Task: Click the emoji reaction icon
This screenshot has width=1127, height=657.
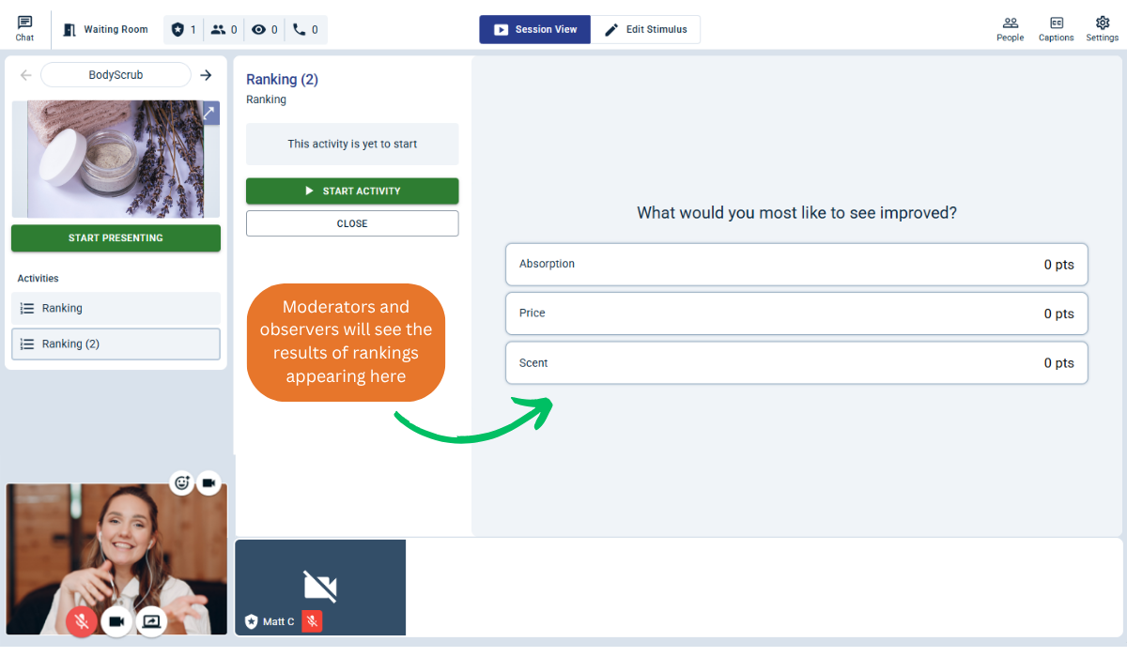Action: pyautogui.click(x=182, y=482)
